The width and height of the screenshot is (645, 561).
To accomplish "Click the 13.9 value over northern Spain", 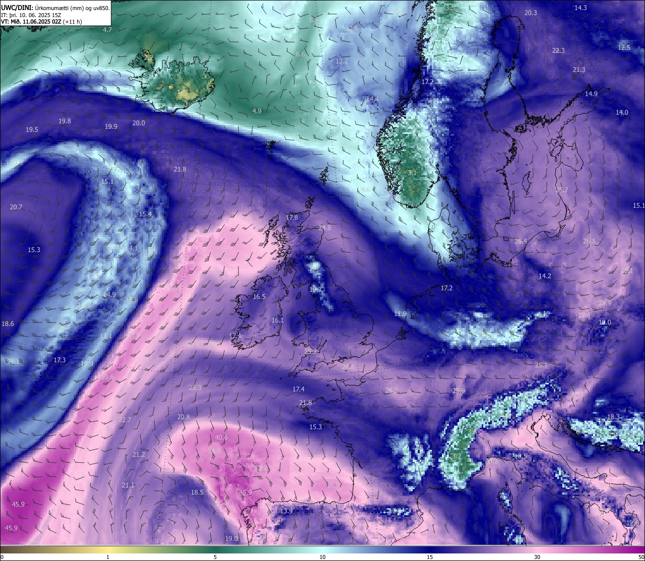I will point(286,511).
